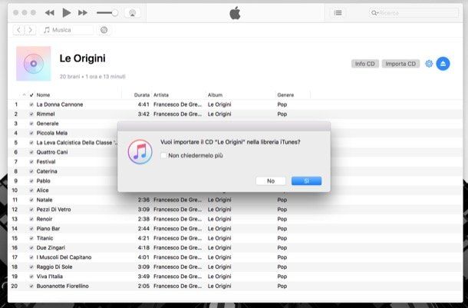Uncheck Titanic track checkbox
This screenshot has width=468, height=308.
pyautogui.click(x=31, y=238)
